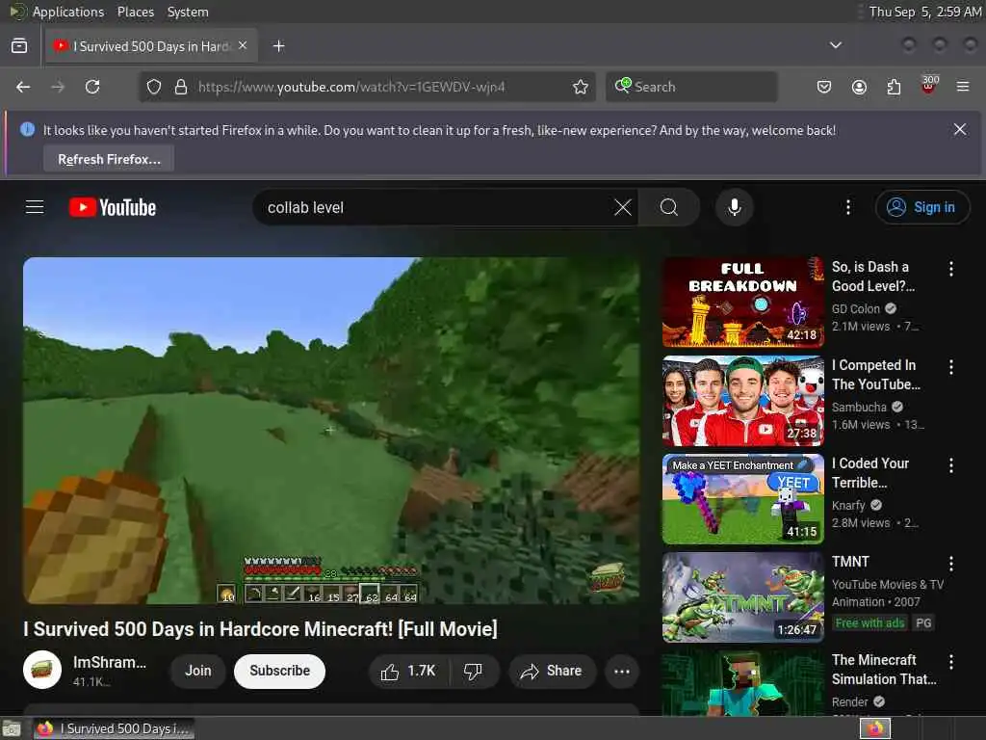Clear the YouTube search box text

[623, 207]
